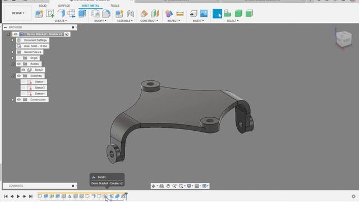Screen dimensions: 359x202
Task: Open the Design workspace dropdown
Action: pos(18,13)
